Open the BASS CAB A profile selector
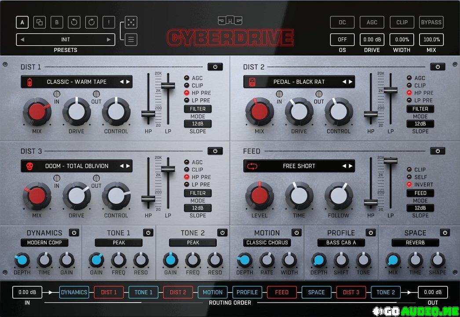460x317 pixels. click(341, 243)
